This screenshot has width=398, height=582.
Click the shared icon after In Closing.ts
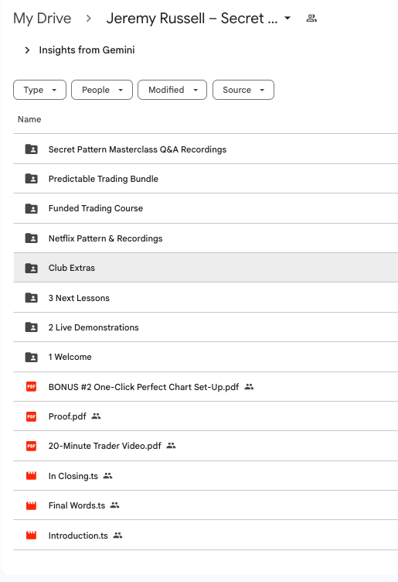pos(107,475)
